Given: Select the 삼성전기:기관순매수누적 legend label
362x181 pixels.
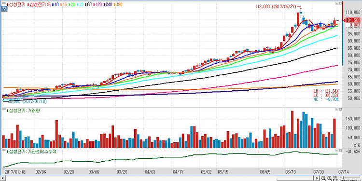Looking at the screenshot, I should [32, 152].
